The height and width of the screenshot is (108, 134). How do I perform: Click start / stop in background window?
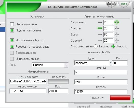point(128,106)
